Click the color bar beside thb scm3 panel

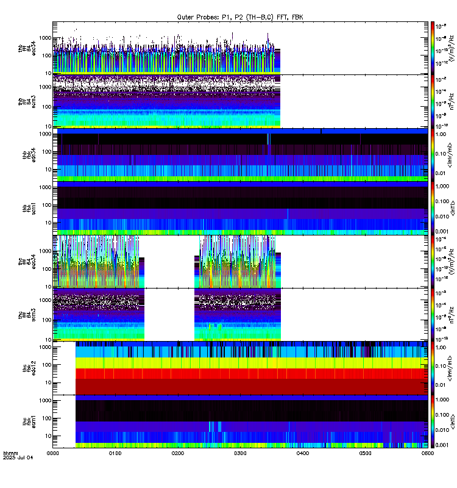(433, 101)
